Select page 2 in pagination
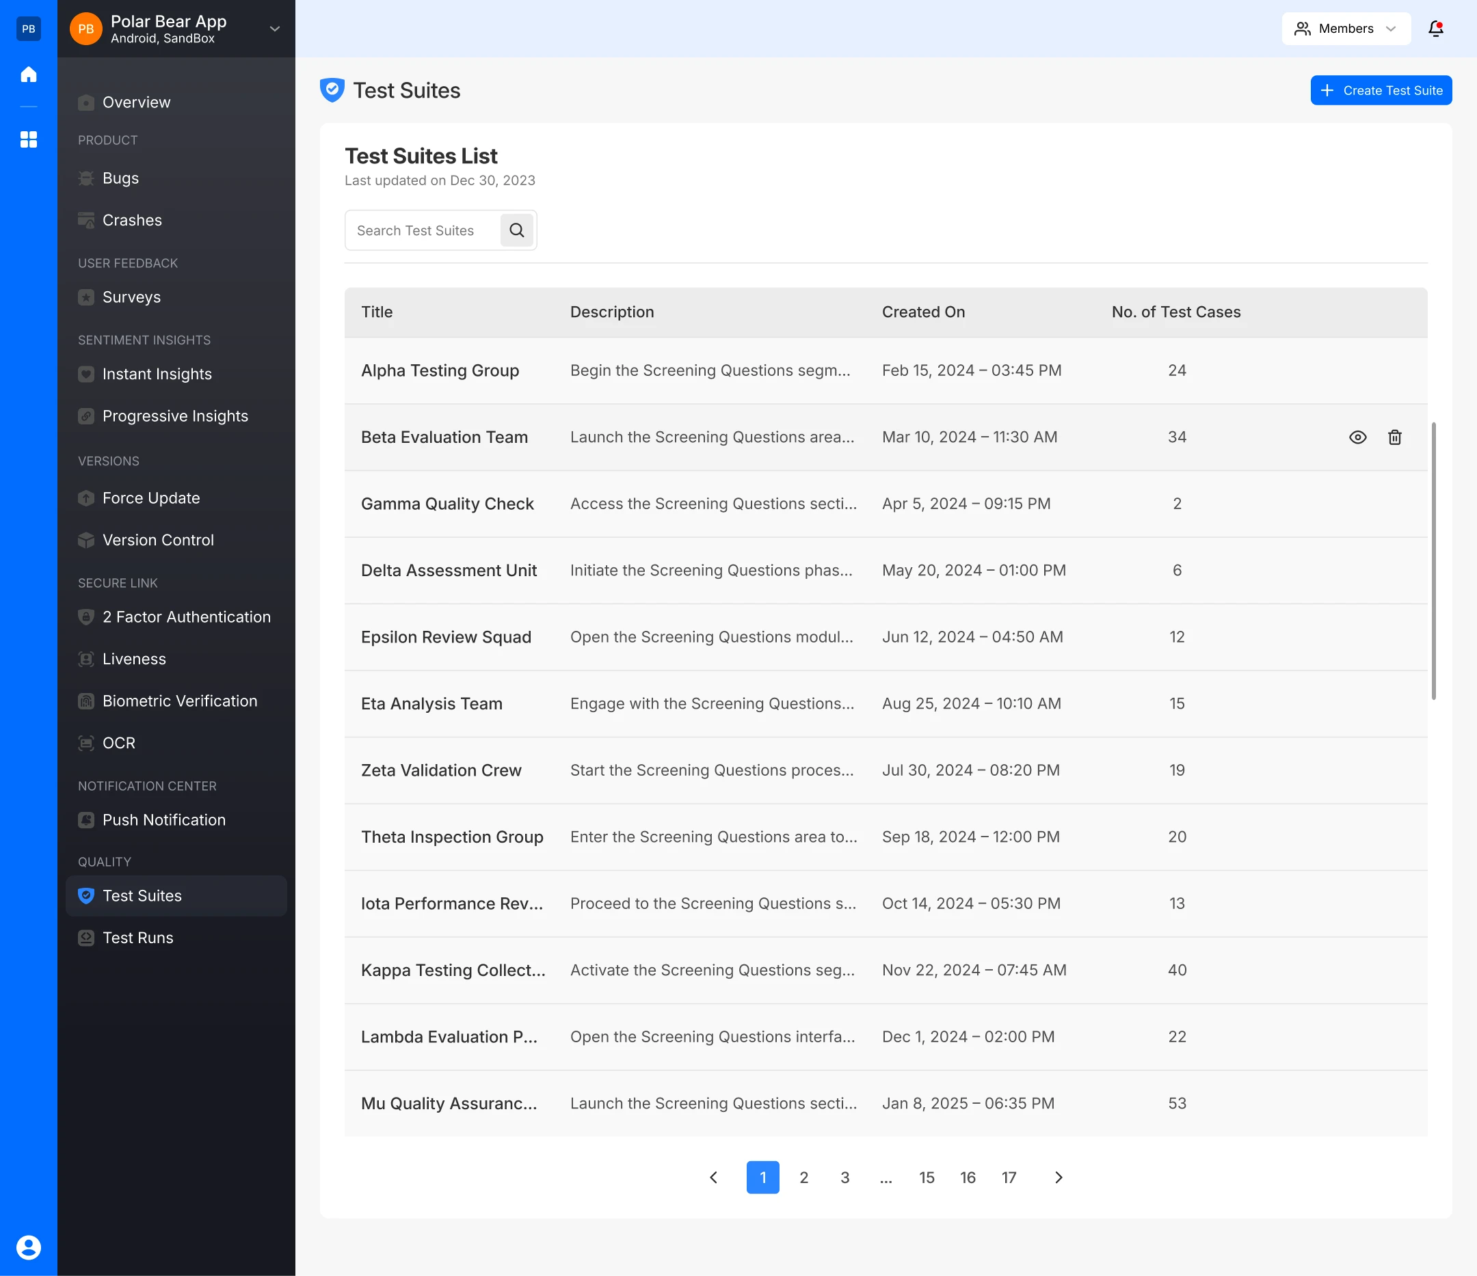The width and height of the screenshot is (1477, 1276). [803, 1178]
